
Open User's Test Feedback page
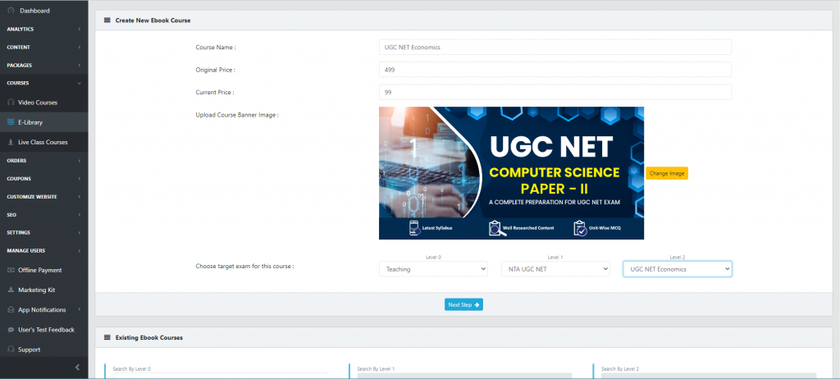coord(44,330)
